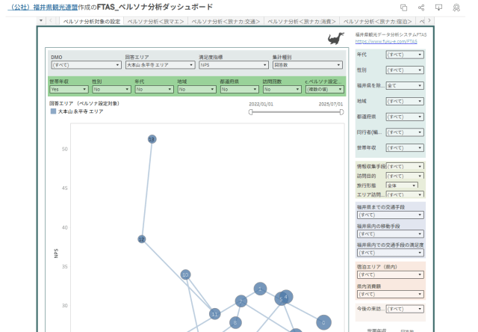Select data point 11 on chart
478x332 pixels.
(x=214, y=314)
